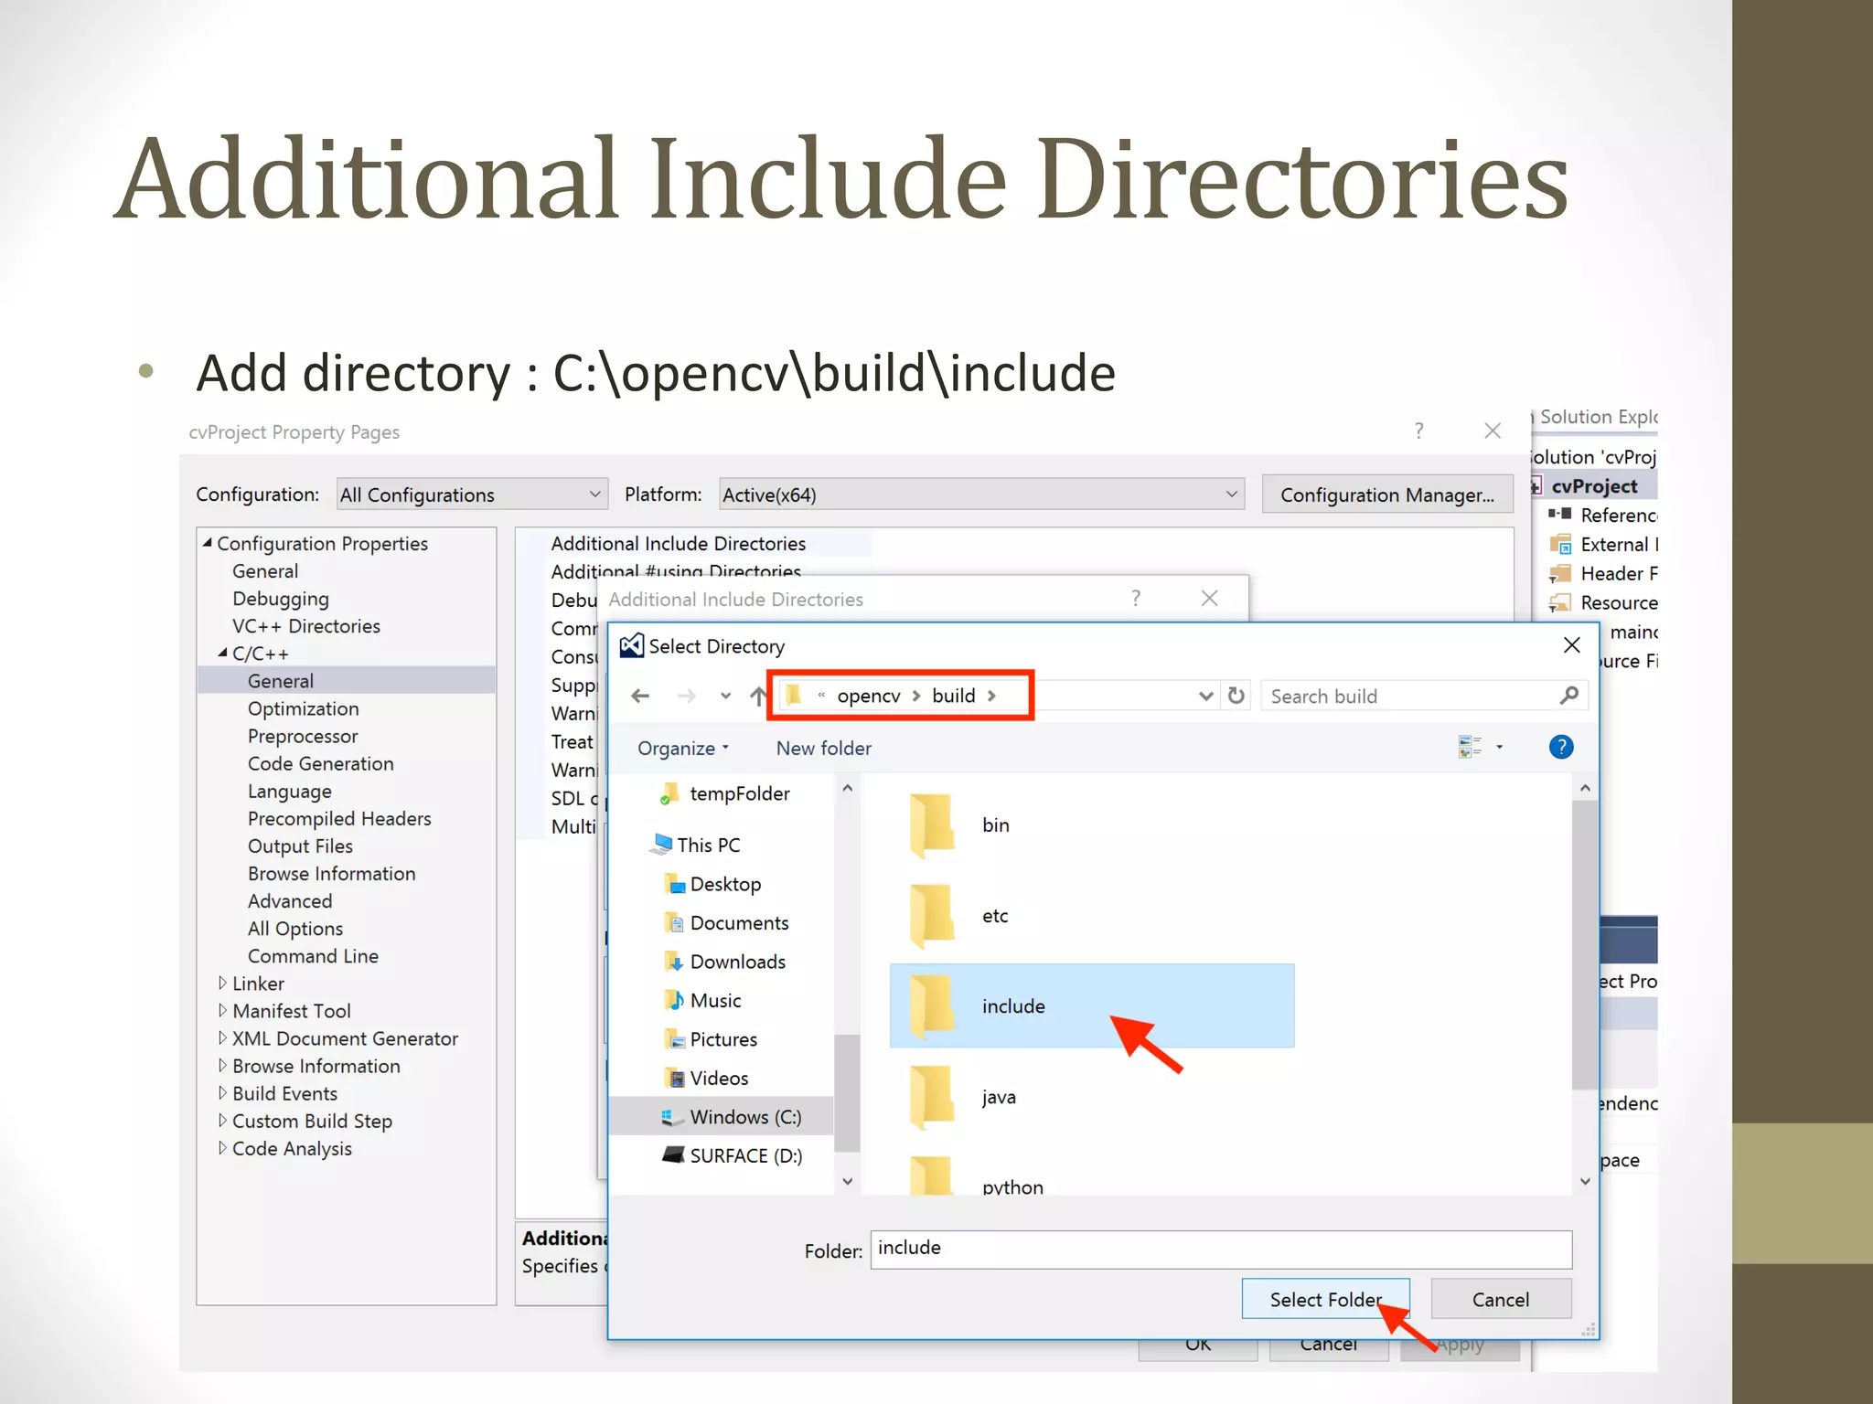Image resolution: width=1873 pixels, height=1404 pixels.
Task: Select the bin folder icon
Action: pos(933,824)
